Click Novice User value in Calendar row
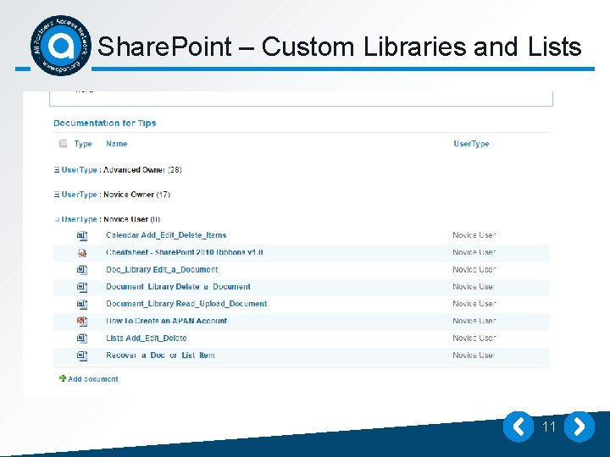This screenshot has width=610, height=457. [474, 235]
